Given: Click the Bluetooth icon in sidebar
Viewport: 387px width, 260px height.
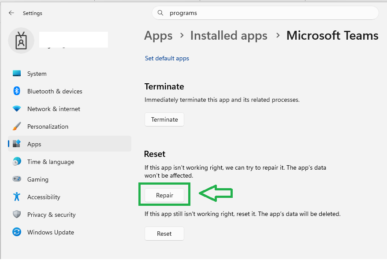Looking at the screenshot, I should pyautogui.click(x=17, y=91).
